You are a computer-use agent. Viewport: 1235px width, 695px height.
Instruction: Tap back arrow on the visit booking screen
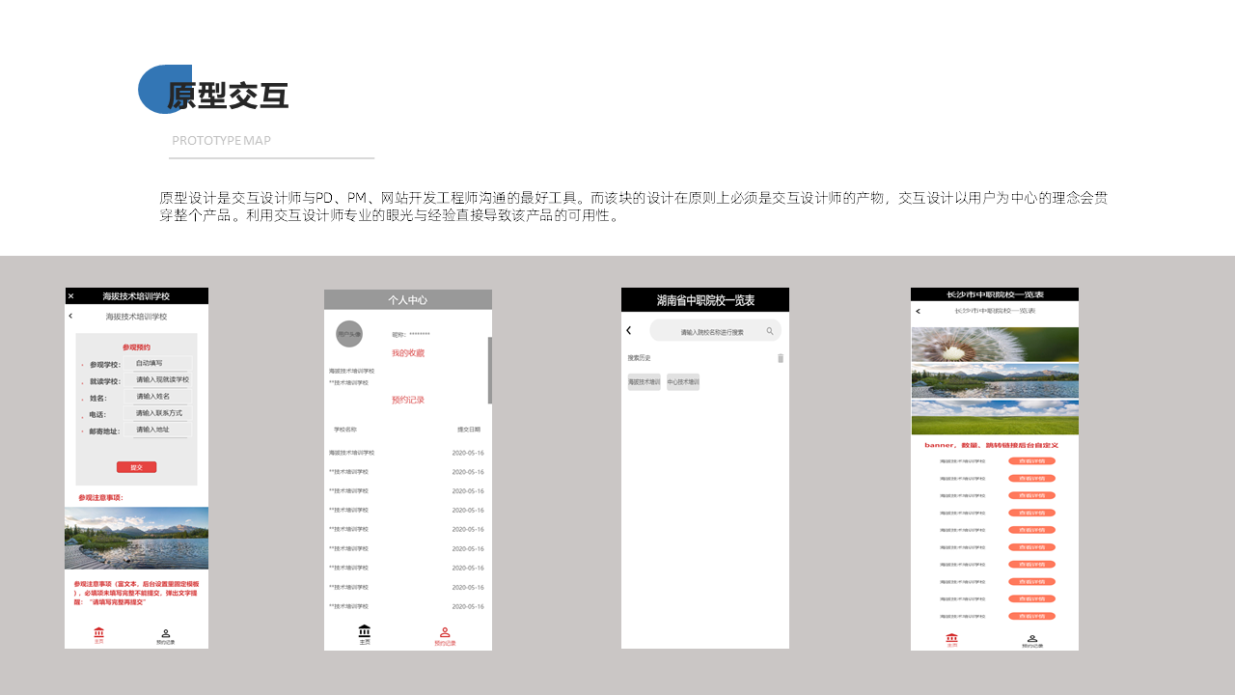70,316
